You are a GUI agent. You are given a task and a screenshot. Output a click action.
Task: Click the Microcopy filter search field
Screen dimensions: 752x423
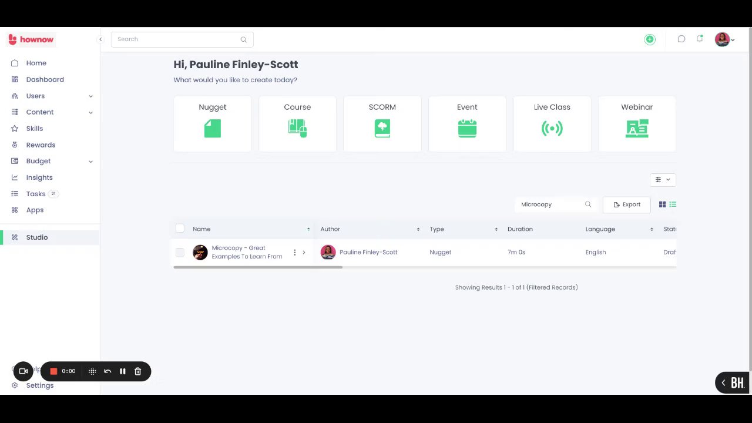point(556,204)
